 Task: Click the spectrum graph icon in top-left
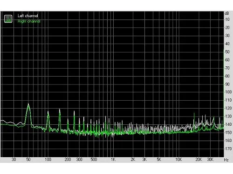tap(8, 19)
